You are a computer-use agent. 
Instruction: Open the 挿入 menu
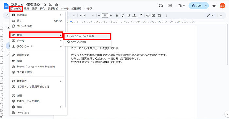[42, 9]
